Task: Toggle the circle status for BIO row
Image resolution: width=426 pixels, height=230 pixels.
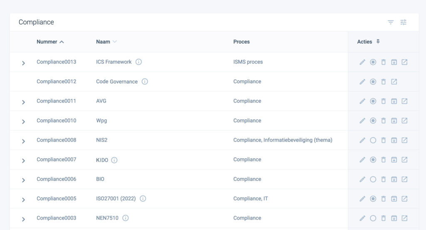Action: [373, 179]
